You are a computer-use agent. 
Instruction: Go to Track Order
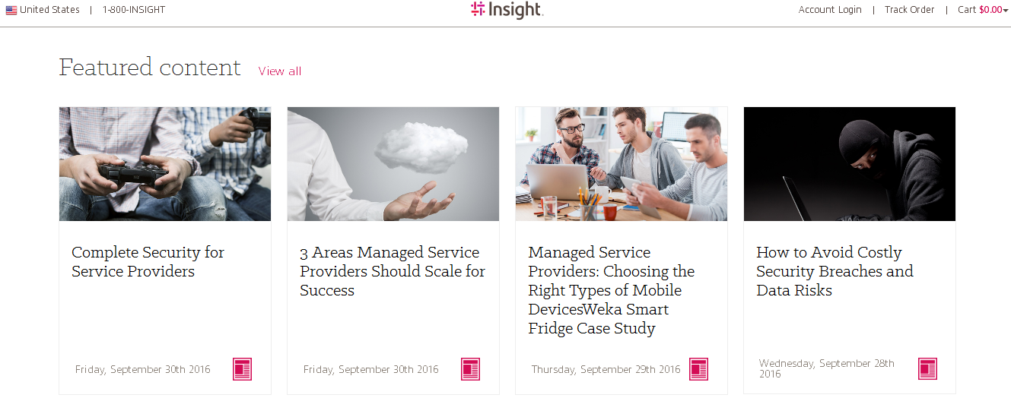(909, 10)
